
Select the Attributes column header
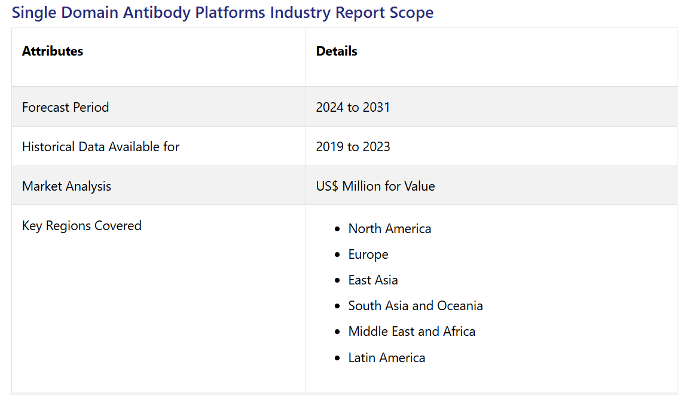coord(53,51)
